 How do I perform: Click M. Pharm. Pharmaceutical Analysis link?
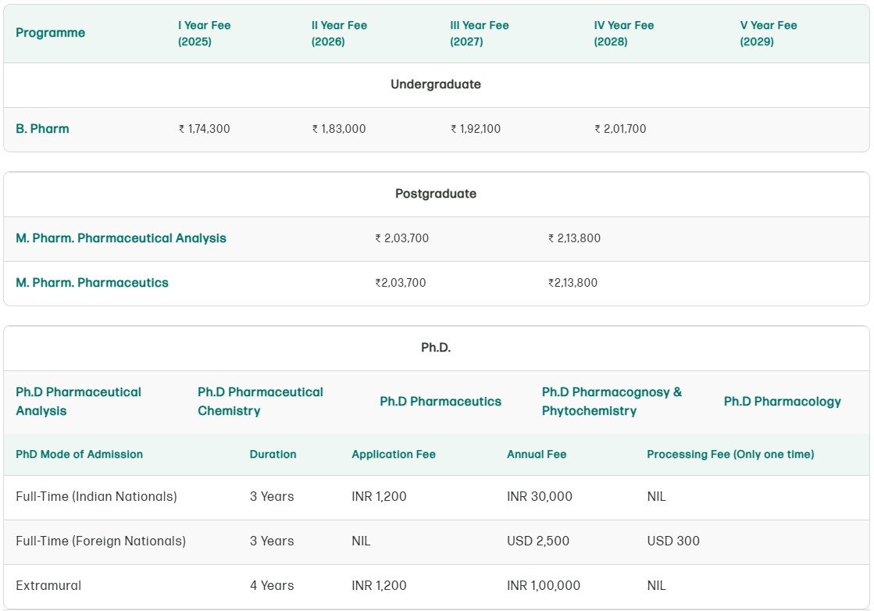[121, 238]
